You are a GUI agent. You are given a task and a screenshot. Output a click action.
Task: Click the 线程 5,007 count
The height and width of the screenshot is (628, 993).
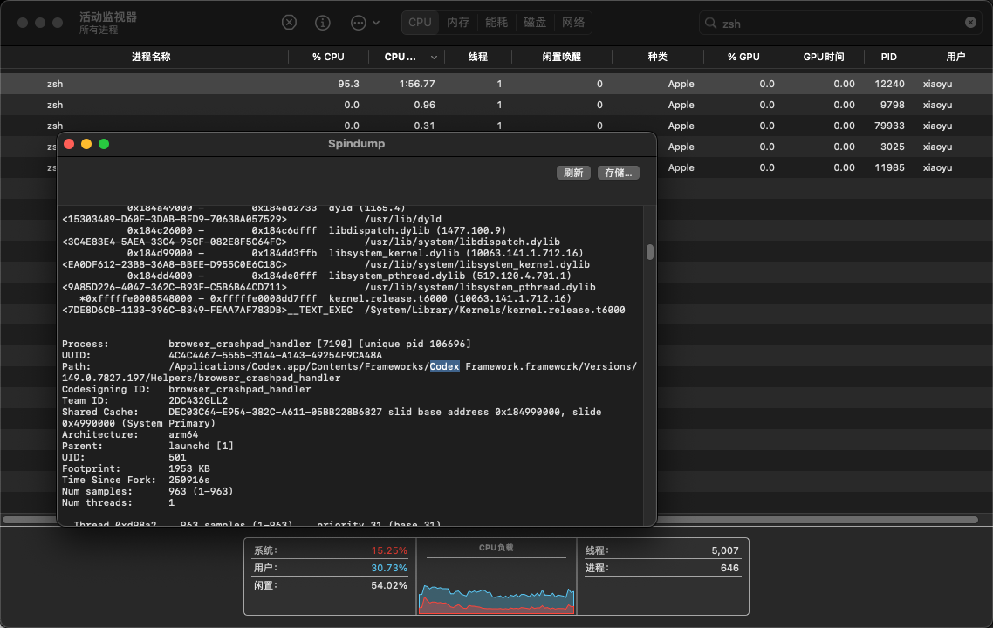(x=661, y=550)
